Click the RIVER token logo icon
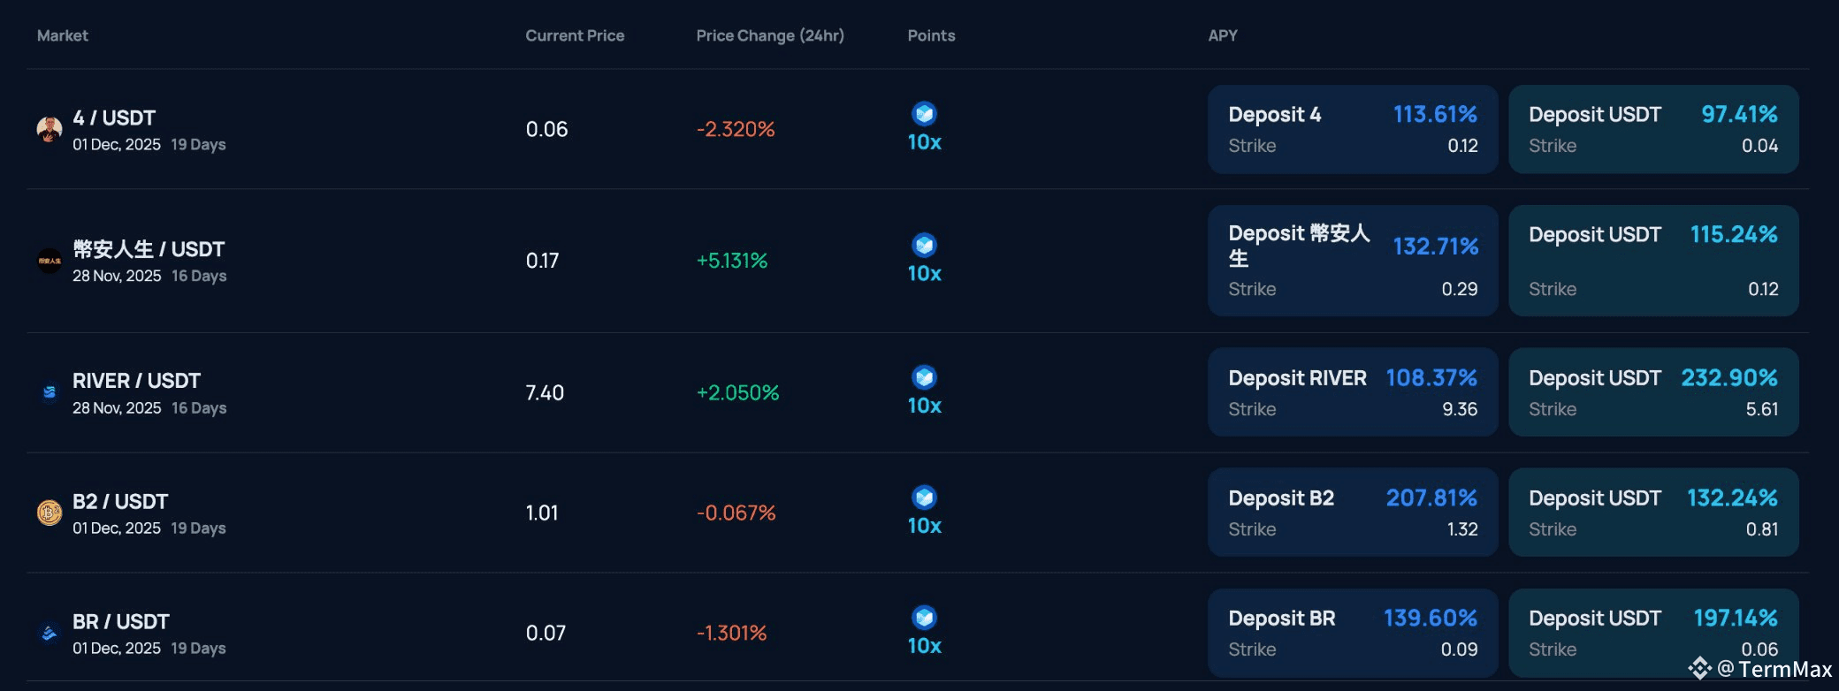Screen dimensions: 1839x691 click(x=50, y=392)
